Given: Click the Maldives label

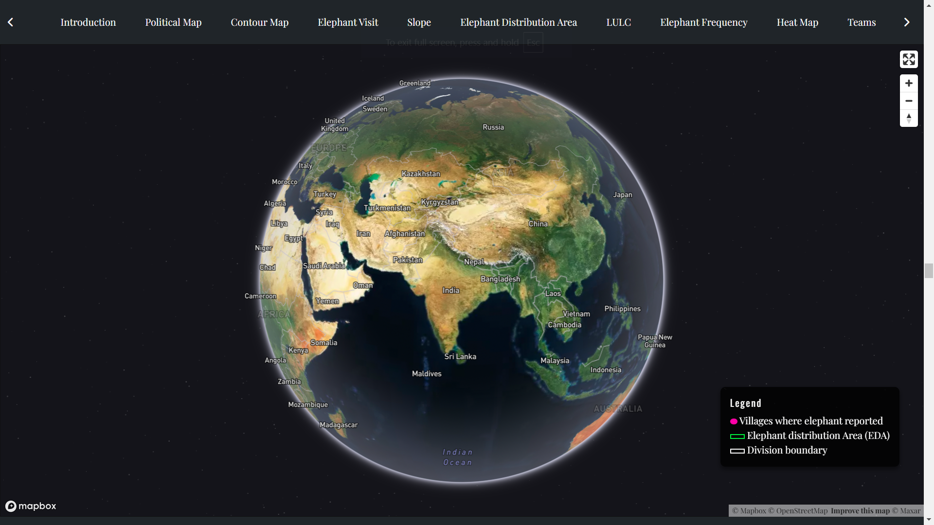Looking at the screenshot, I should point(427,373).
